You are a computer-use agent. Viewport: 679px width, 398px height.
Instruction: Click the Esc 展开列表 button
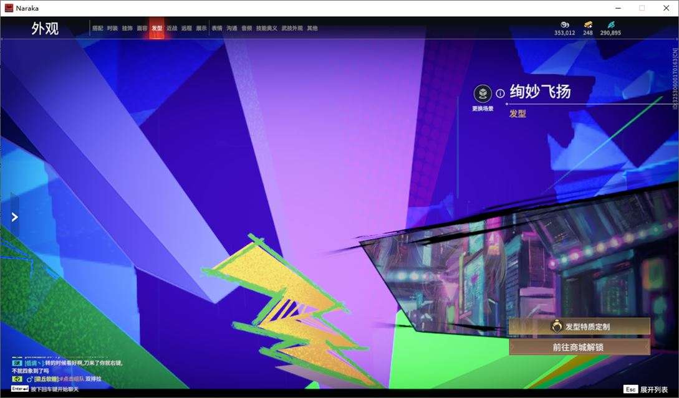click(646, 389)
